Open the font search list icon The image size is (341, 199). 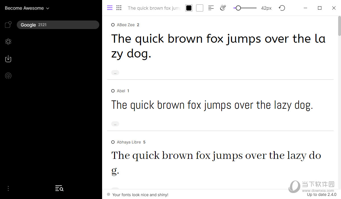coord(59,188)
